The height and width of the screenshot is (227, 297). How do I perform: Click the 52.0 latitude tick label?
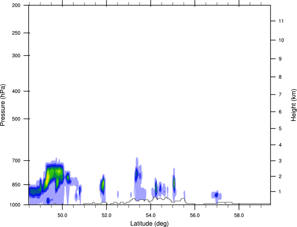[107, 215]
